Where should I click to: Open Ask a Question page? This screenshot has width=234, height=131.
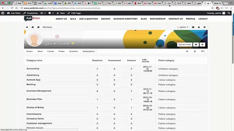click(x=88, y=19)
